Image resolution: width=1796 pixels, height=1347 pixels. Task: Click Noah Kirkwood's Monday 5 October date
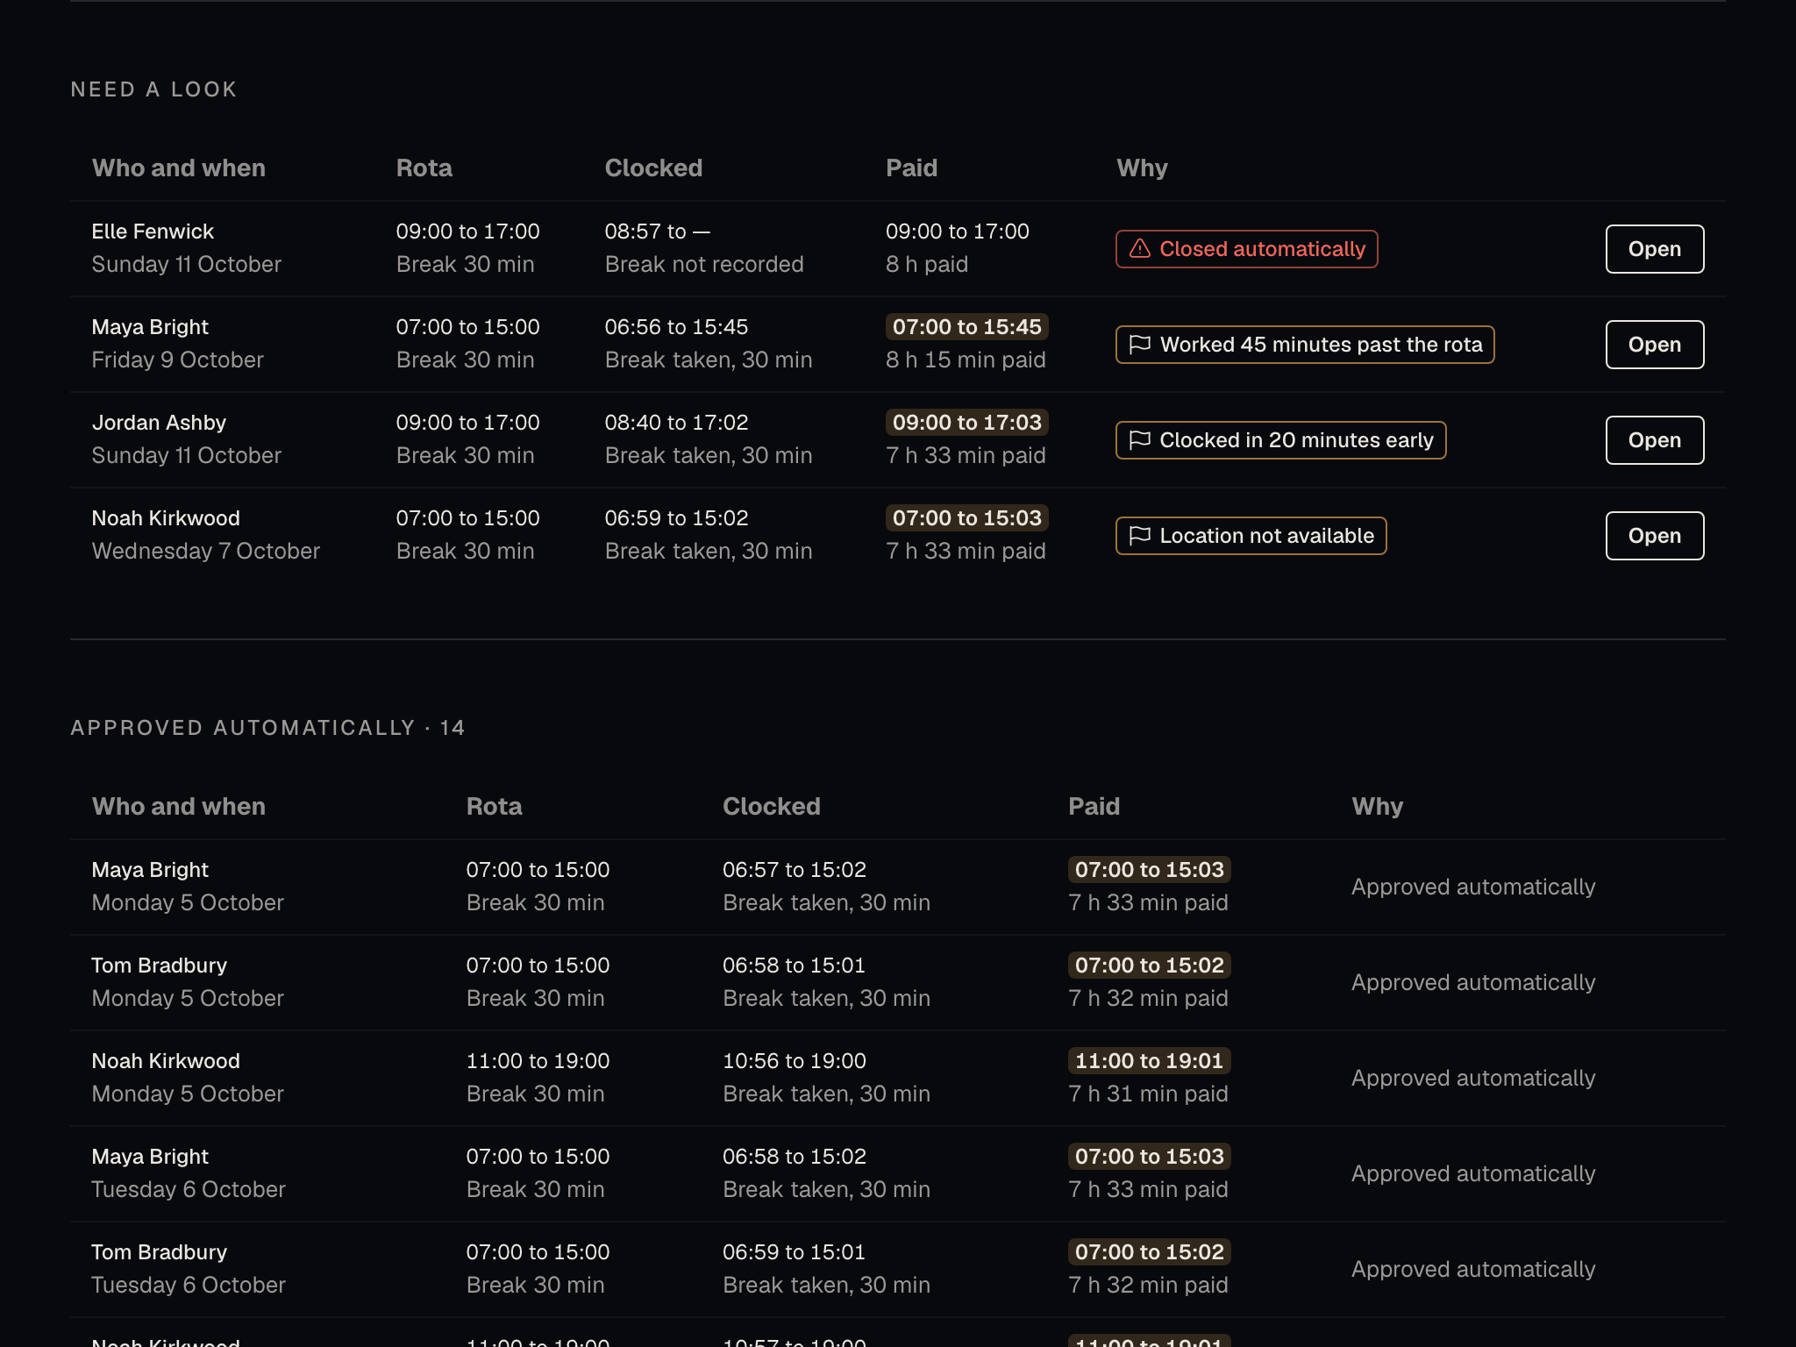[x=188, y=1094]
